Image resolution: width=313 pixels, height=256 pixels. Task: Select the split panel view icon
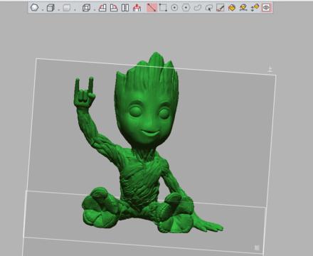coord(125,8)
